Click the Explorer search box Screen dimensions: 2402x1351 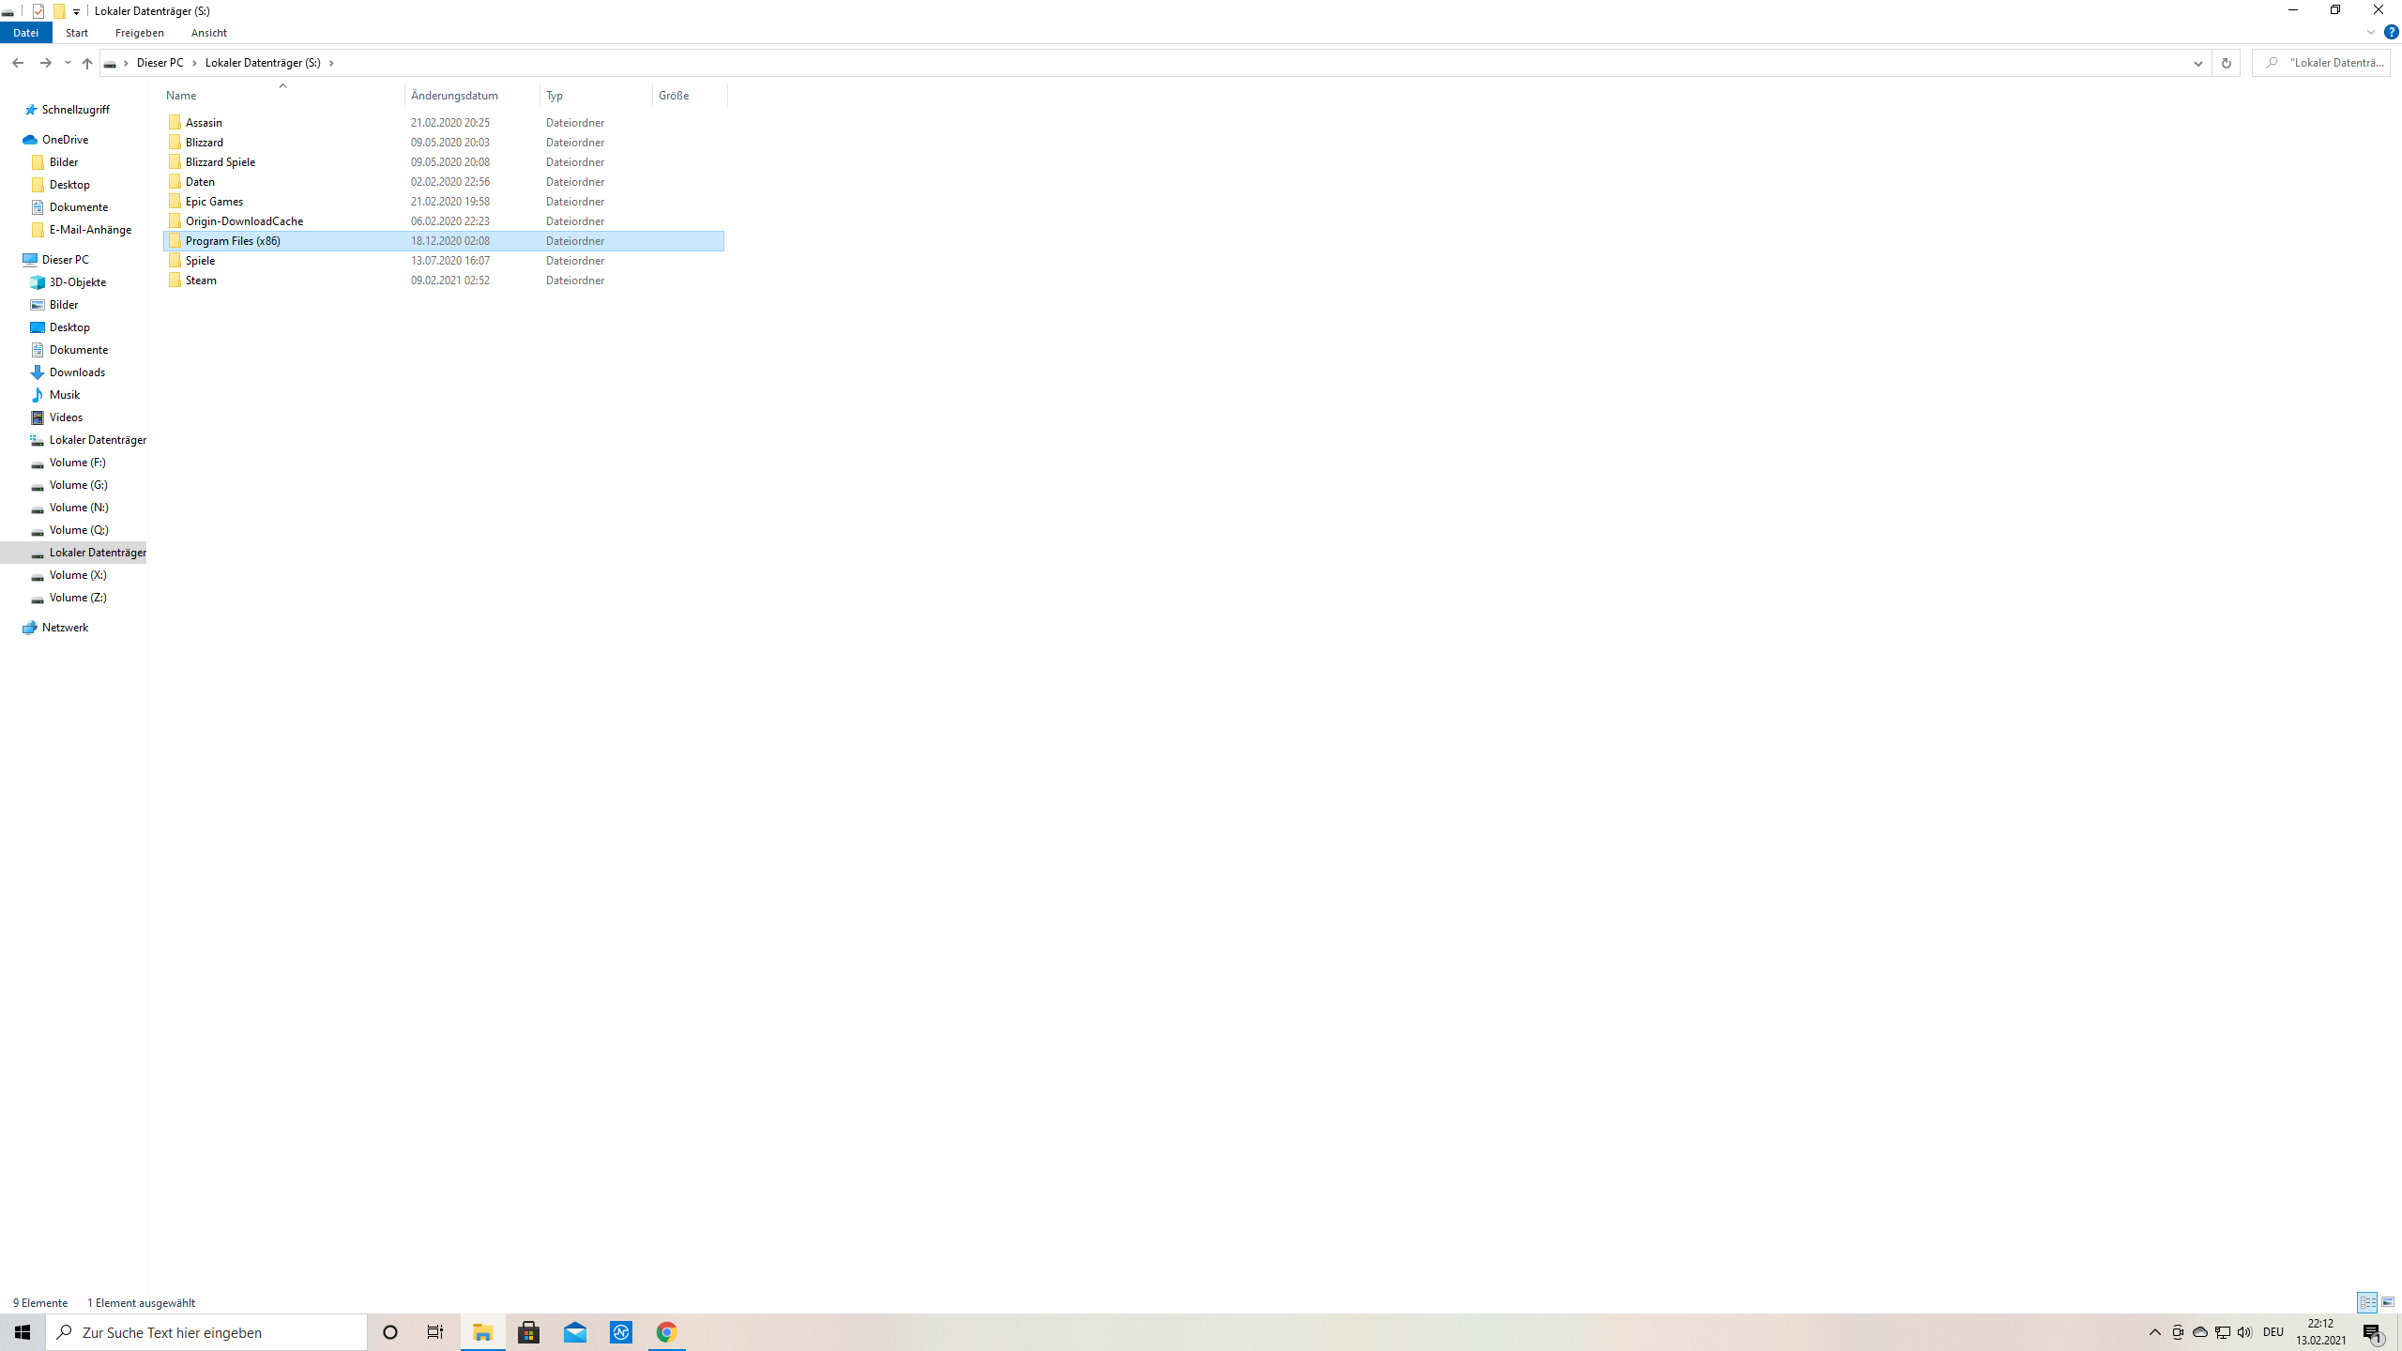pos(2327,63)
